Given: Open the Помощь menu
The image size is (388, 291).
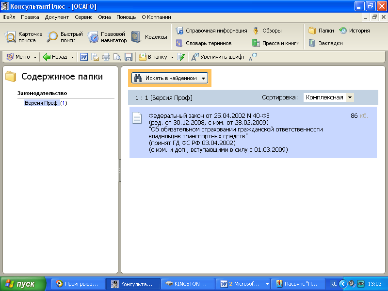Looking at the screenshot, I should tap(126, 17).
